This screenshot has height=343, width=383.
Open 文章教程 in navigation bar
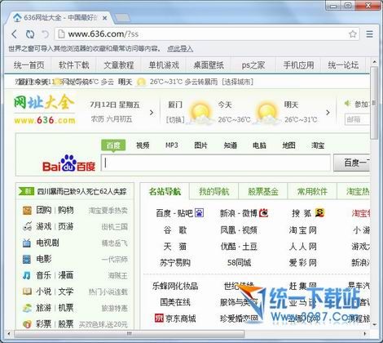pyautogui.click(x=119, y=65)
